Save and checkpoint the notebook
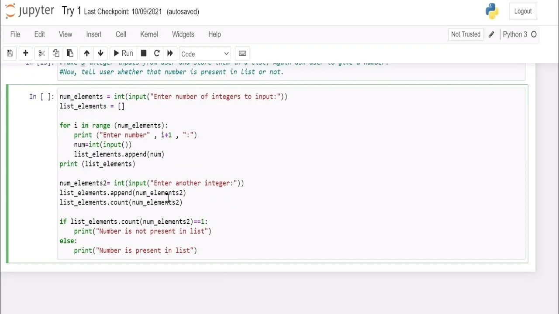Image resolution: width=559 pixels, height=314 pixels. click(x=10, y=53)
